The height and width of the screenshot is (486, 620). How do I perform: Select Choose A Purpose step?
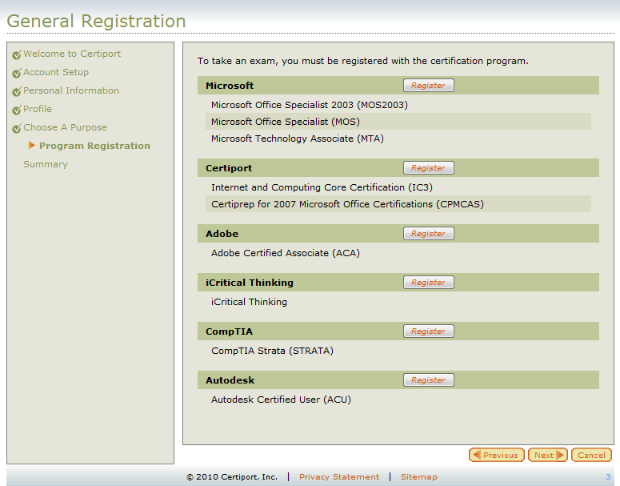tap(66, 127)
